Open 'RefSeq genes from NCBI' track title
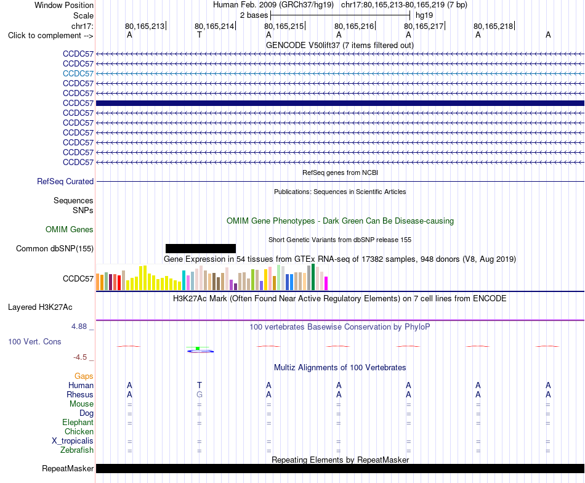 tap(340, 173)
